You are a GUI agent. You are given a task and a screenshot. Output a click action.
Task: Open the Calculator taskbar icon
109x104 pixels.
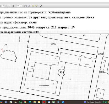point(58,102)
